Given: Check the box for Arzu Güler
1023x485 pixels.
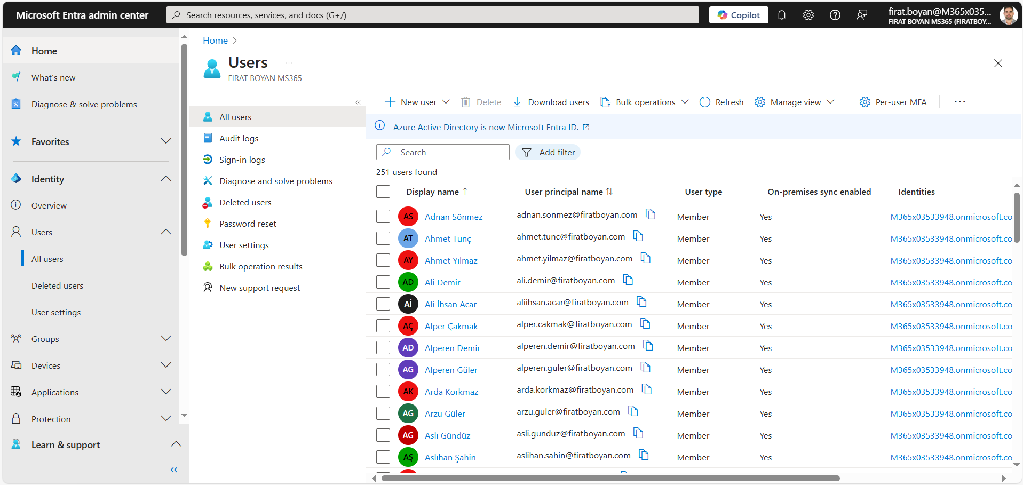Looking at the screenshot, I should [x=383, y=414].
